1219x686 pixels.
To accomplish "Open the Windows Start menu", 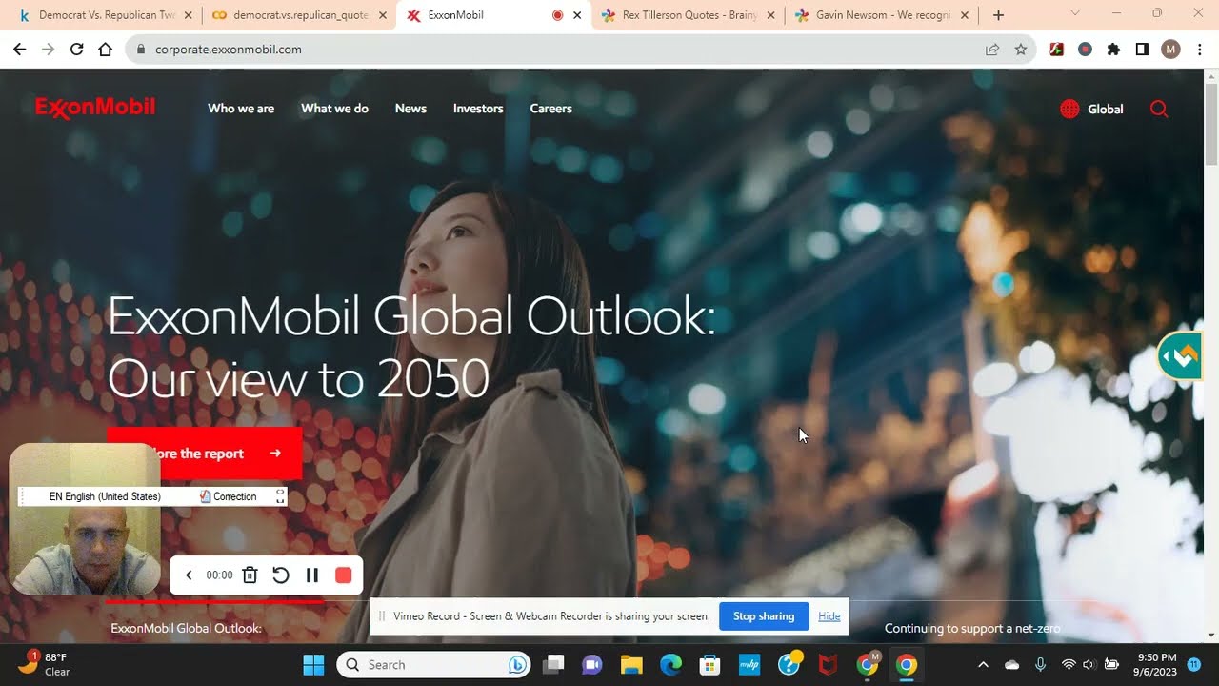I will (x=312, y=664).
